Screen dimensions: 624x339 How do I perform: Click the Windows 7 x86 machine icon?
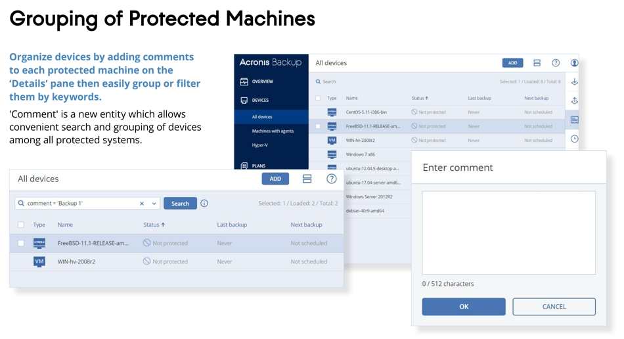[x=332, y=154]
